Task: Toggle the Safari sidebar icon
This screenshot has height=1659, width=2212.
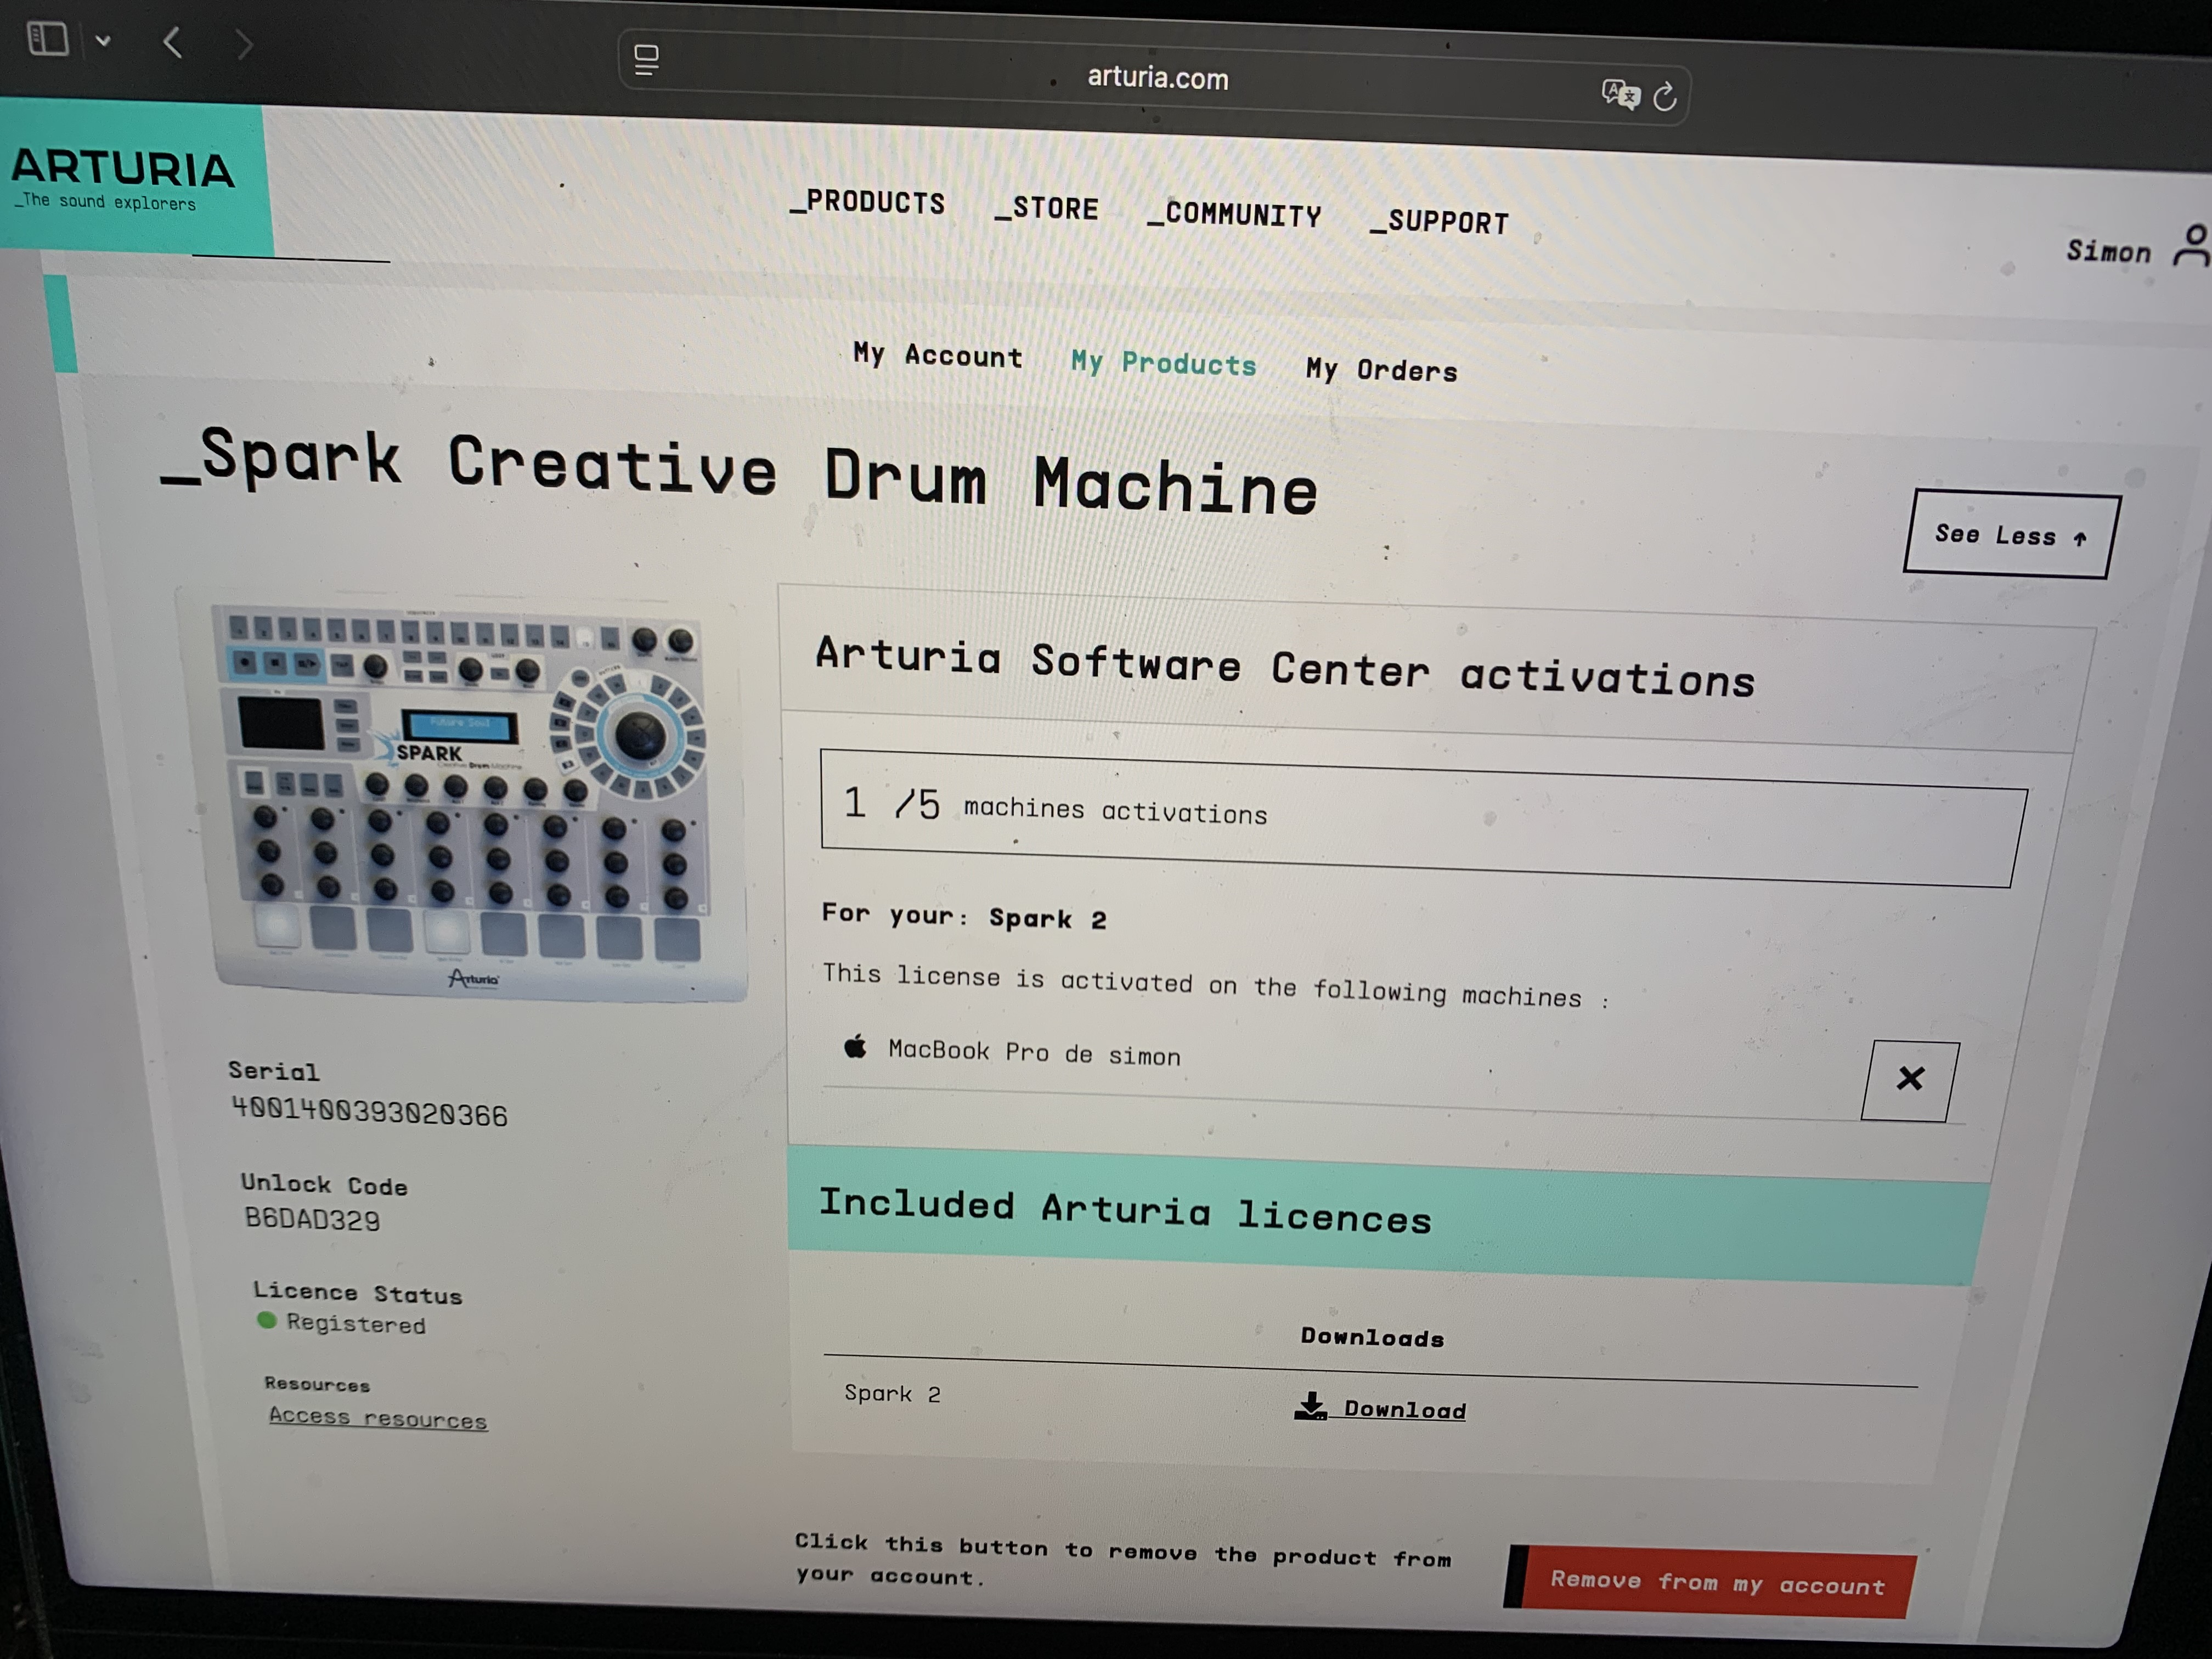Action: (x=47, y=39)
